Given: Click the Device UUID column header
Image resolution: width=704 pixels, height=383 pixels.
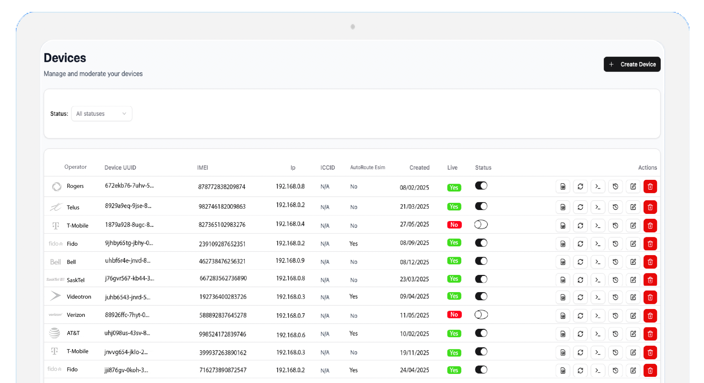Looking at the screenshot, I should point(120,167).
